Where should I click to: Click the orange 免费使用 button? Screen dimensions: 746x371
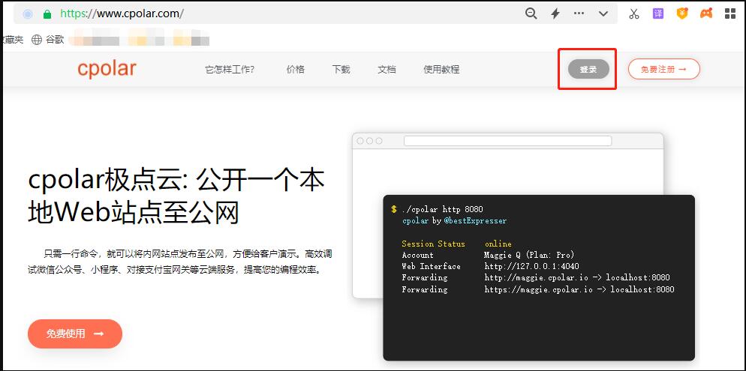point(74,334)
